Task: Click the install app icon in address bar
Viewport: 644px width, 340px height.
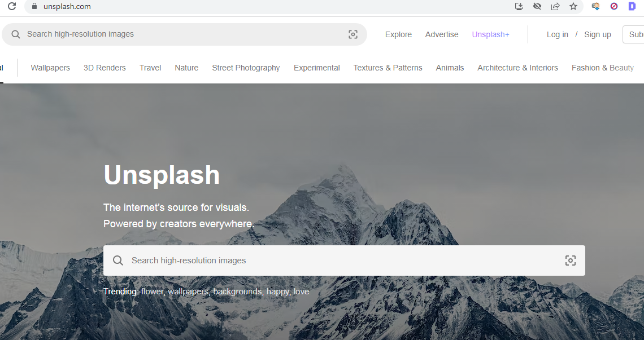Action: [x=519, y=6]
